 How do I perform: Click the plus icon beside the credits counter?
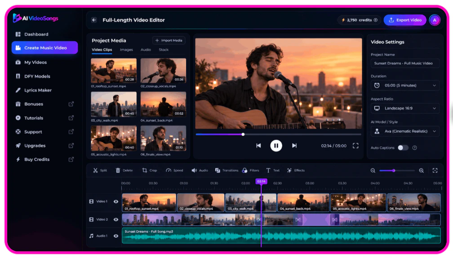(x=376, y=20)
